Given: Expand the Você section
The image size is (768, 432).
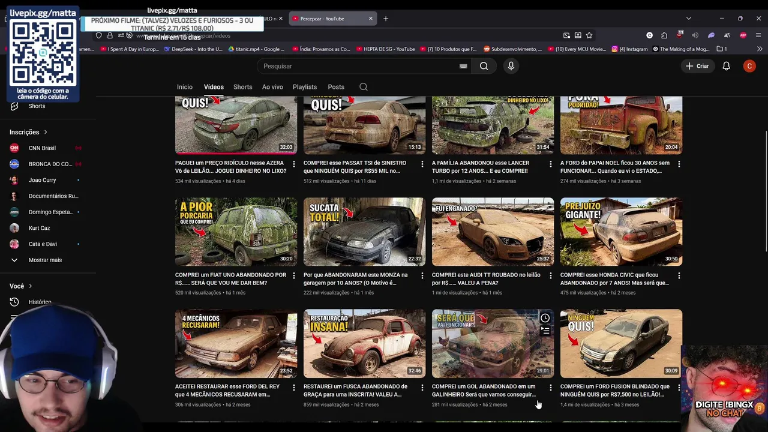Looking at the screenshot, I should coord(21,286).
